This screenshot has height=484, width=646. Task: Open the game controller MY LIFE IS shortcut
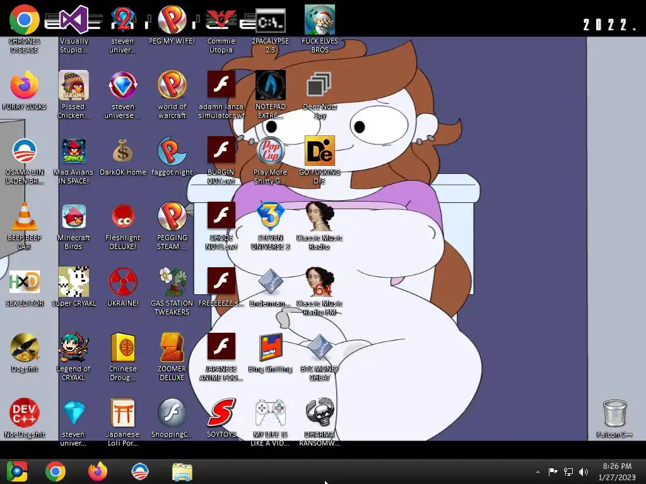click(270, 413)
